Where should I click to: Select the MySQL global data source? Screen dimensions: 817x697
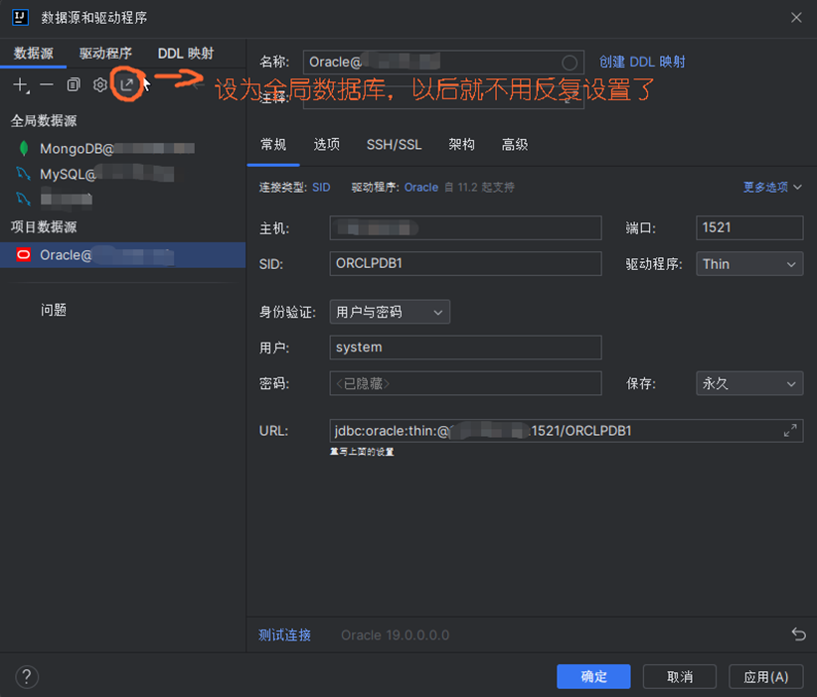pos(68,175)
